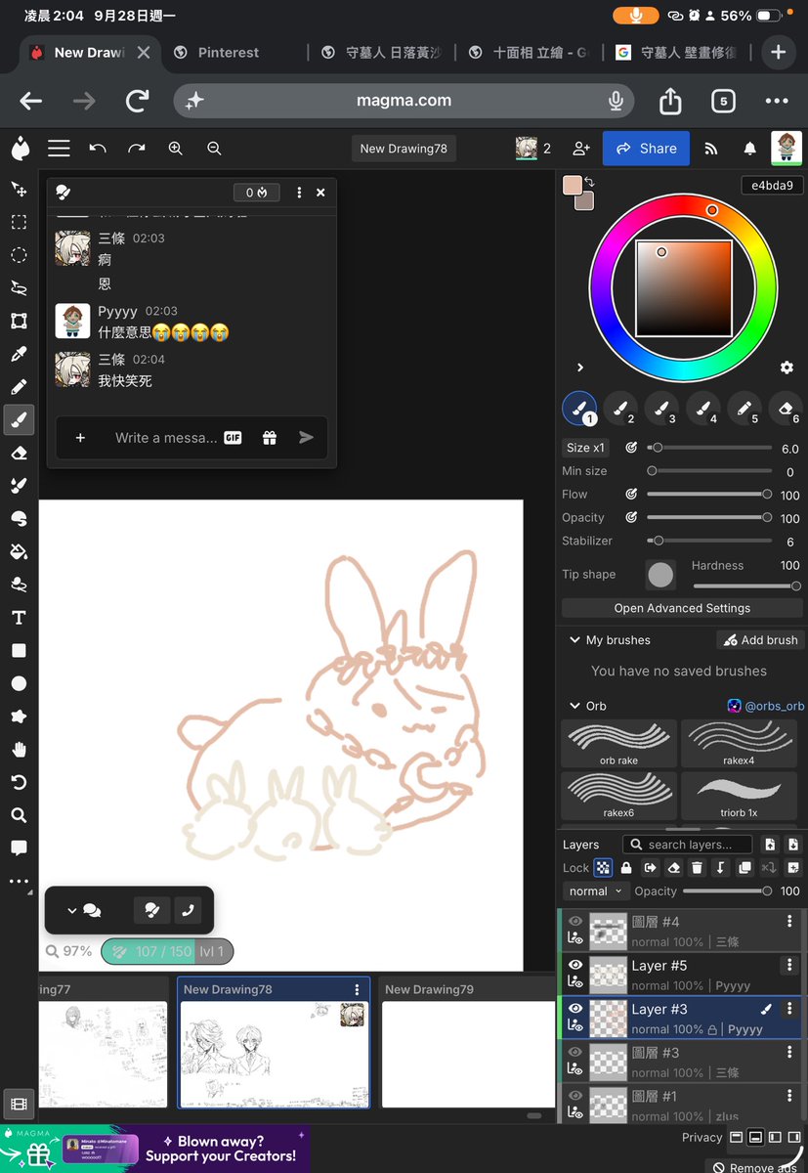Select the zoom magnifier tool
The width and height of the screenshot is (808, 1173).
[19, 815]
